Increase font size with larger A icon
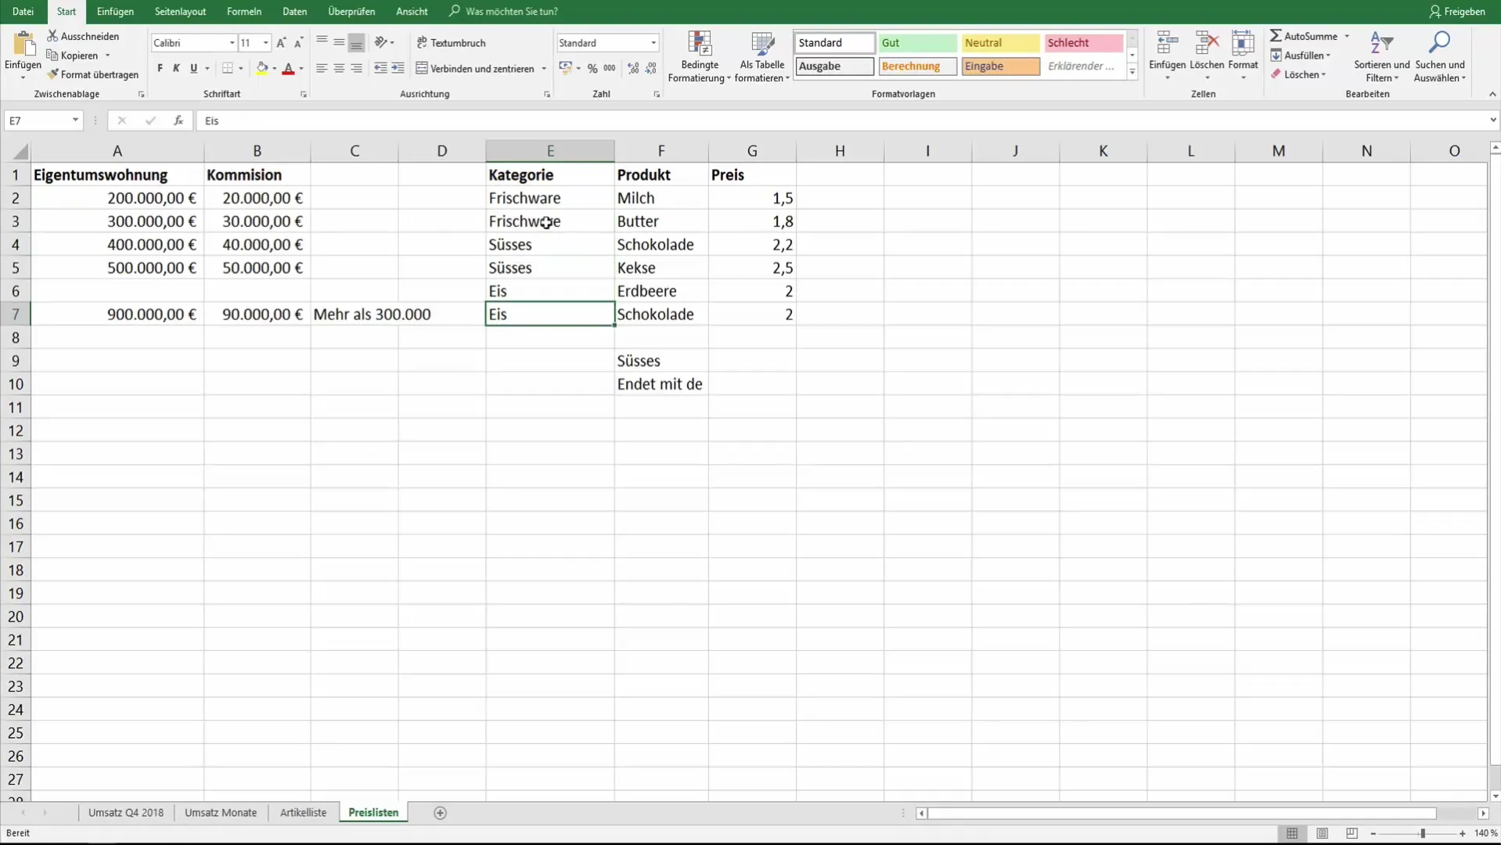This screenshot has width=1501, height=845. coord(281,43)
